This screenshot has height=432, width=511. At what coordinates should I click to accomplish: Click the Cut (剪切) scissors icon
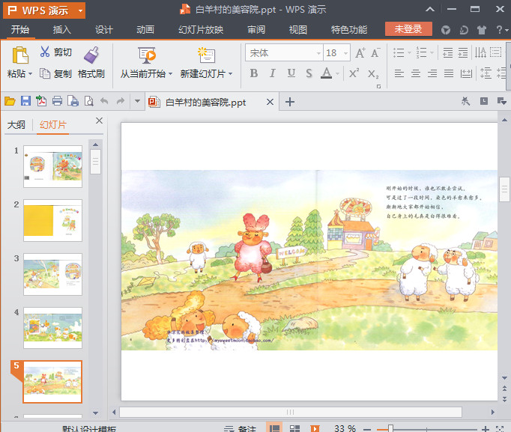45,52
